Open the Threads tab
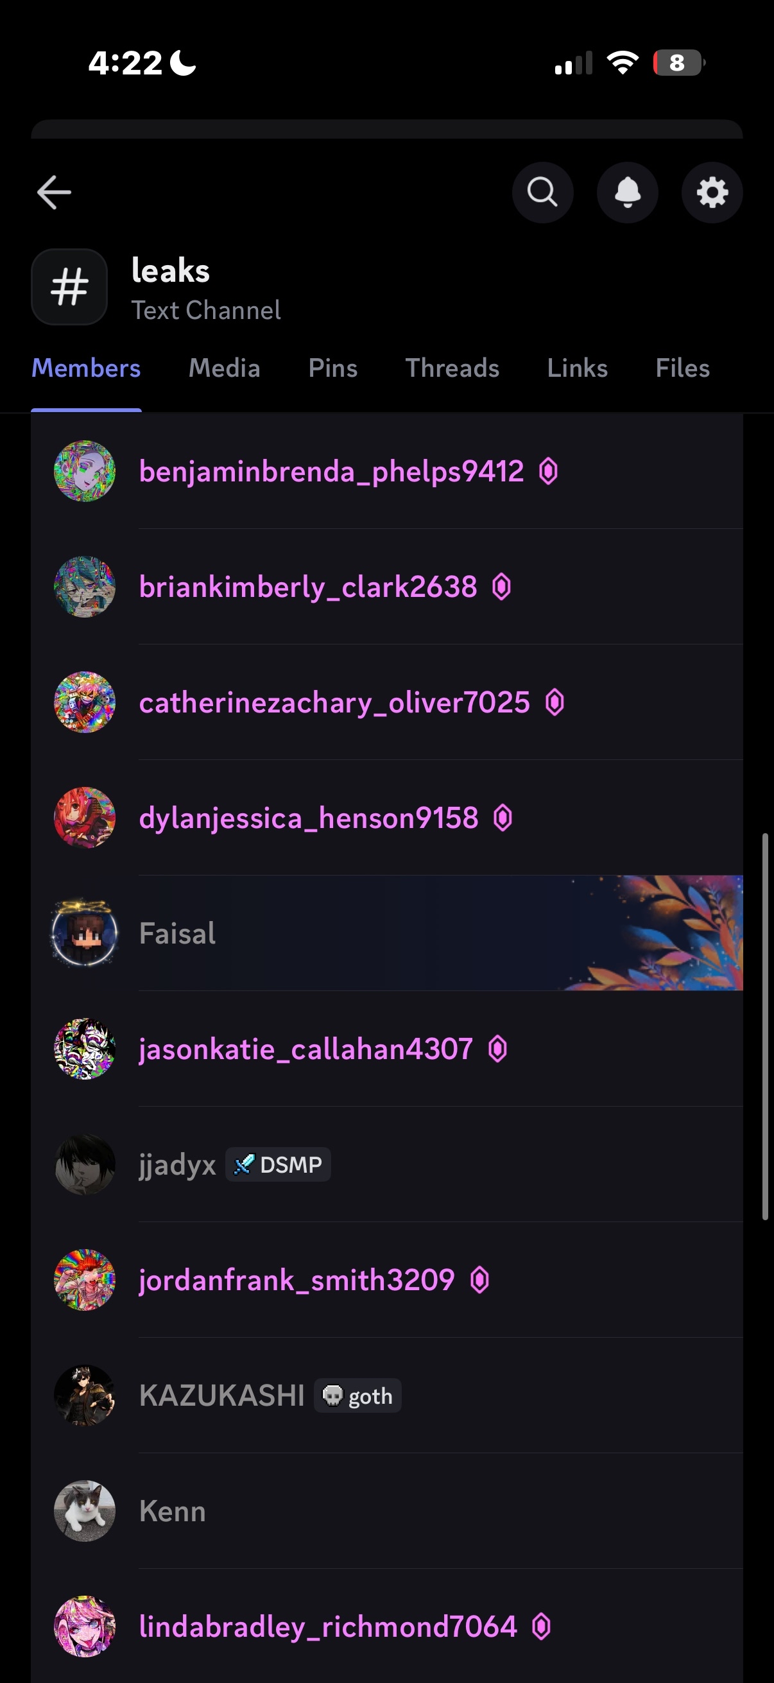774x1683 pixels. click(452, 368)
